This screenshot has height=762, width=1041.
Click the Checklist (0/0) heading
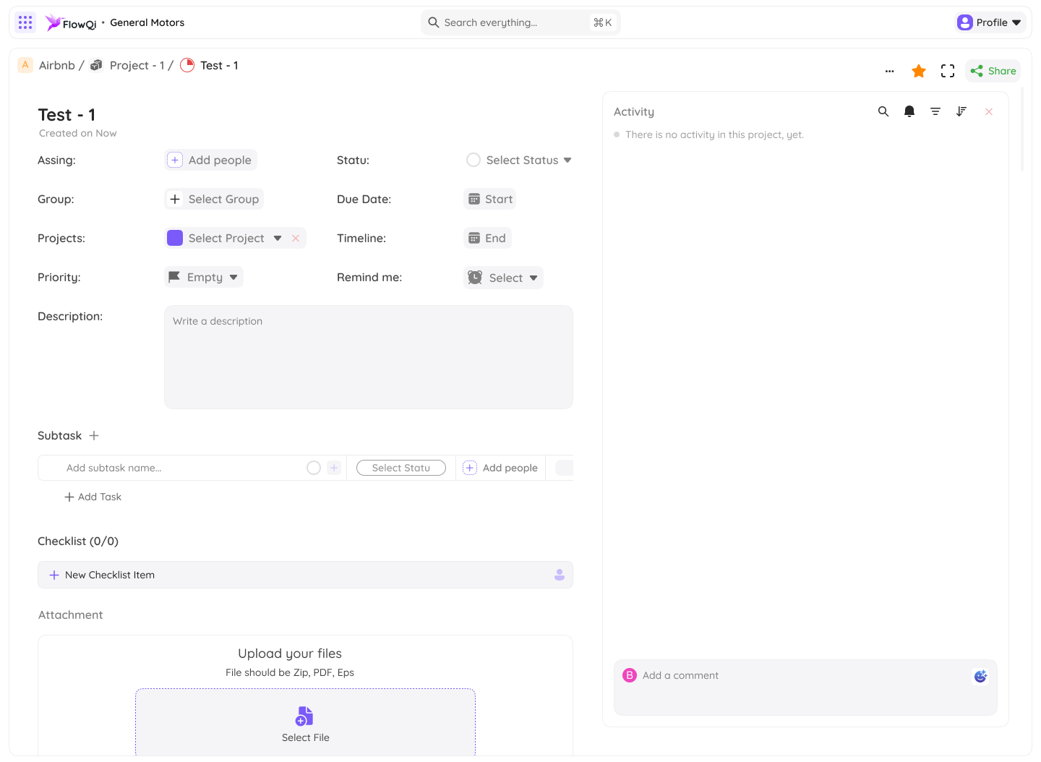78,541
